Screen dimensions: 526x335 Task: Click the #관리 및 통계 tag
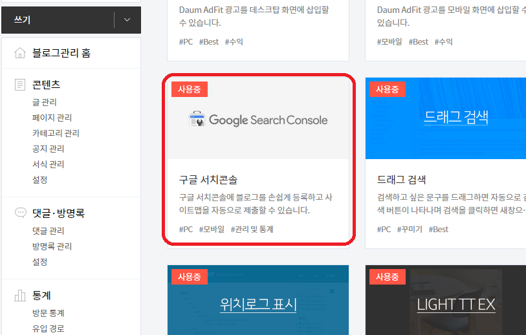pyautogui.click(x=252, y=230)
